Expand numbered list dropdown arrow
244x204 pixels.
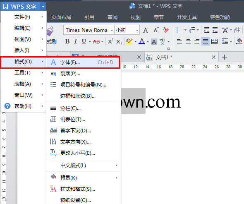[x=198, y=30]
